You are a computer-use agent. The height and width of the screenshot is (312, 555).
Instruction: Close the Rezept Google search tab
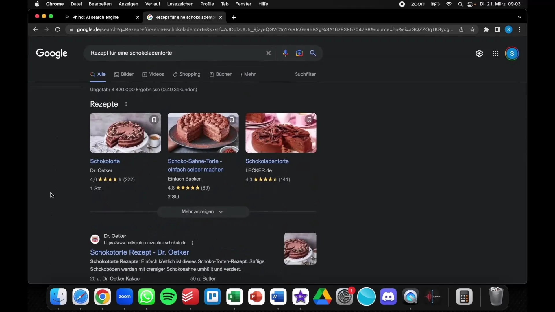[221, 17]
